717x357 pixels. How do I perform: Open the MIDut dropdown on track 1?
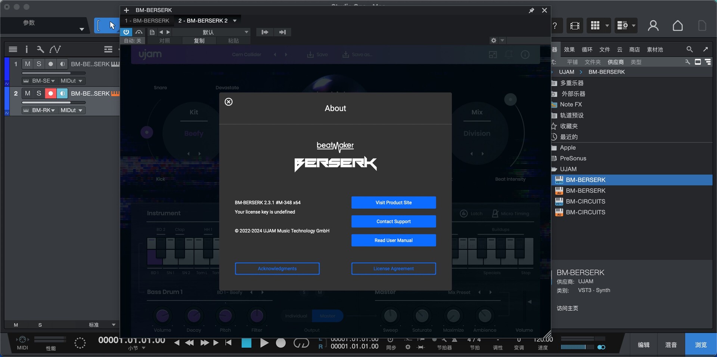pos(71,81)
